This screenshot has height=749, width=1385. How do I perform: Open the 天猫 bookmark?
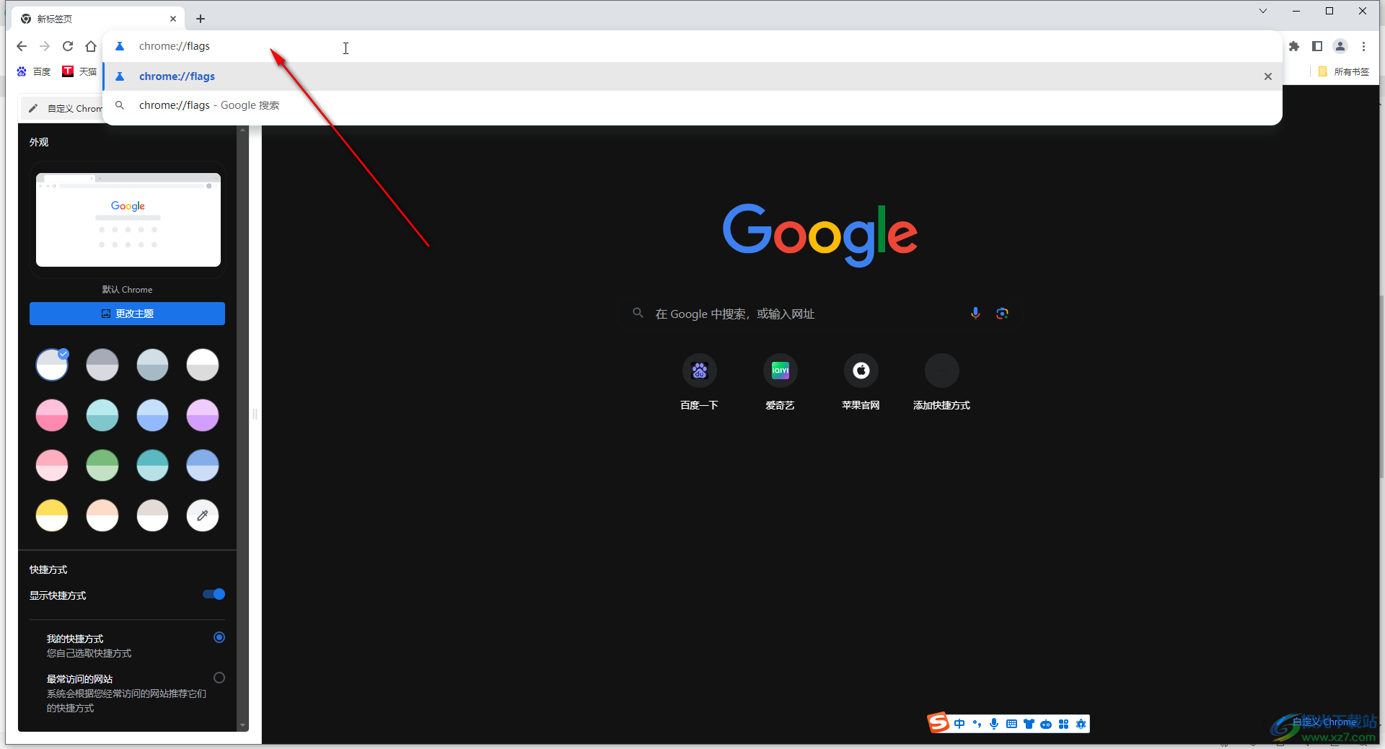[80, 71]
